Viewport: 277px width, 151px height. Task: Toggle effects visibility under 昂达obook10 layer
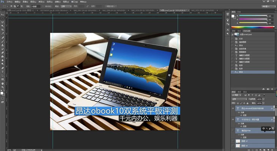(239, 113)
